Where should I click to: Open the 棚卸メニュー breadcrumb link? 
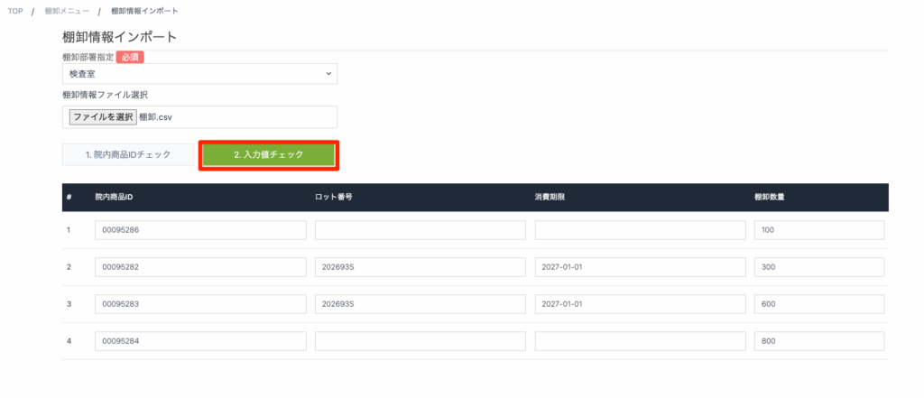(68, 11)
